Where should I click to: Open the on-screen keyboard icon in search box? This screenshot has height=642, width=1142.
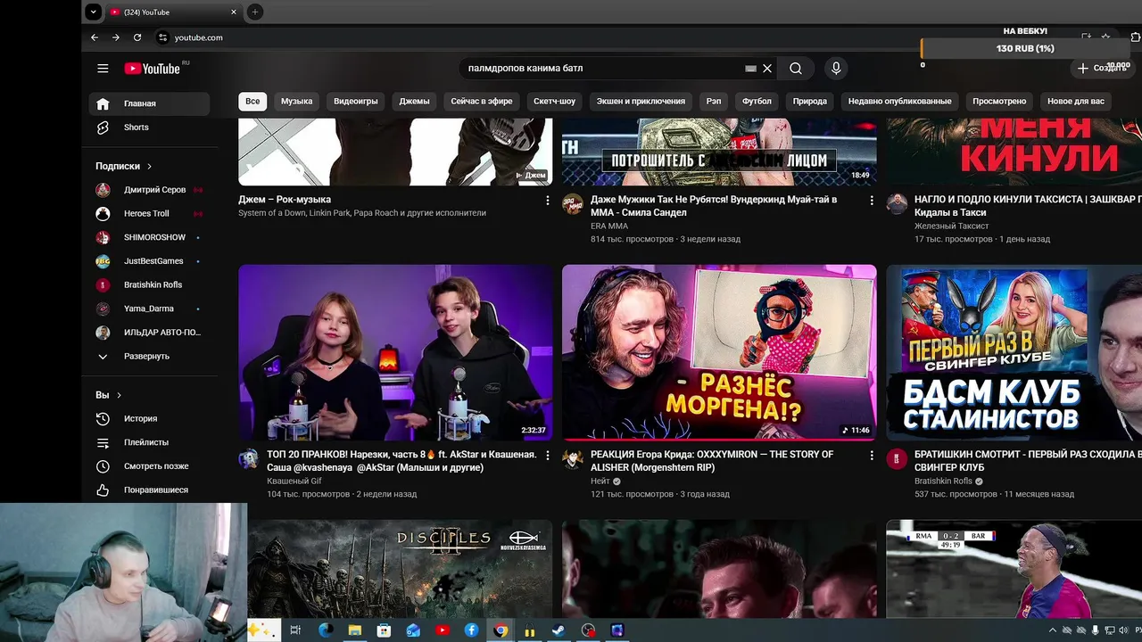[750, 69]
